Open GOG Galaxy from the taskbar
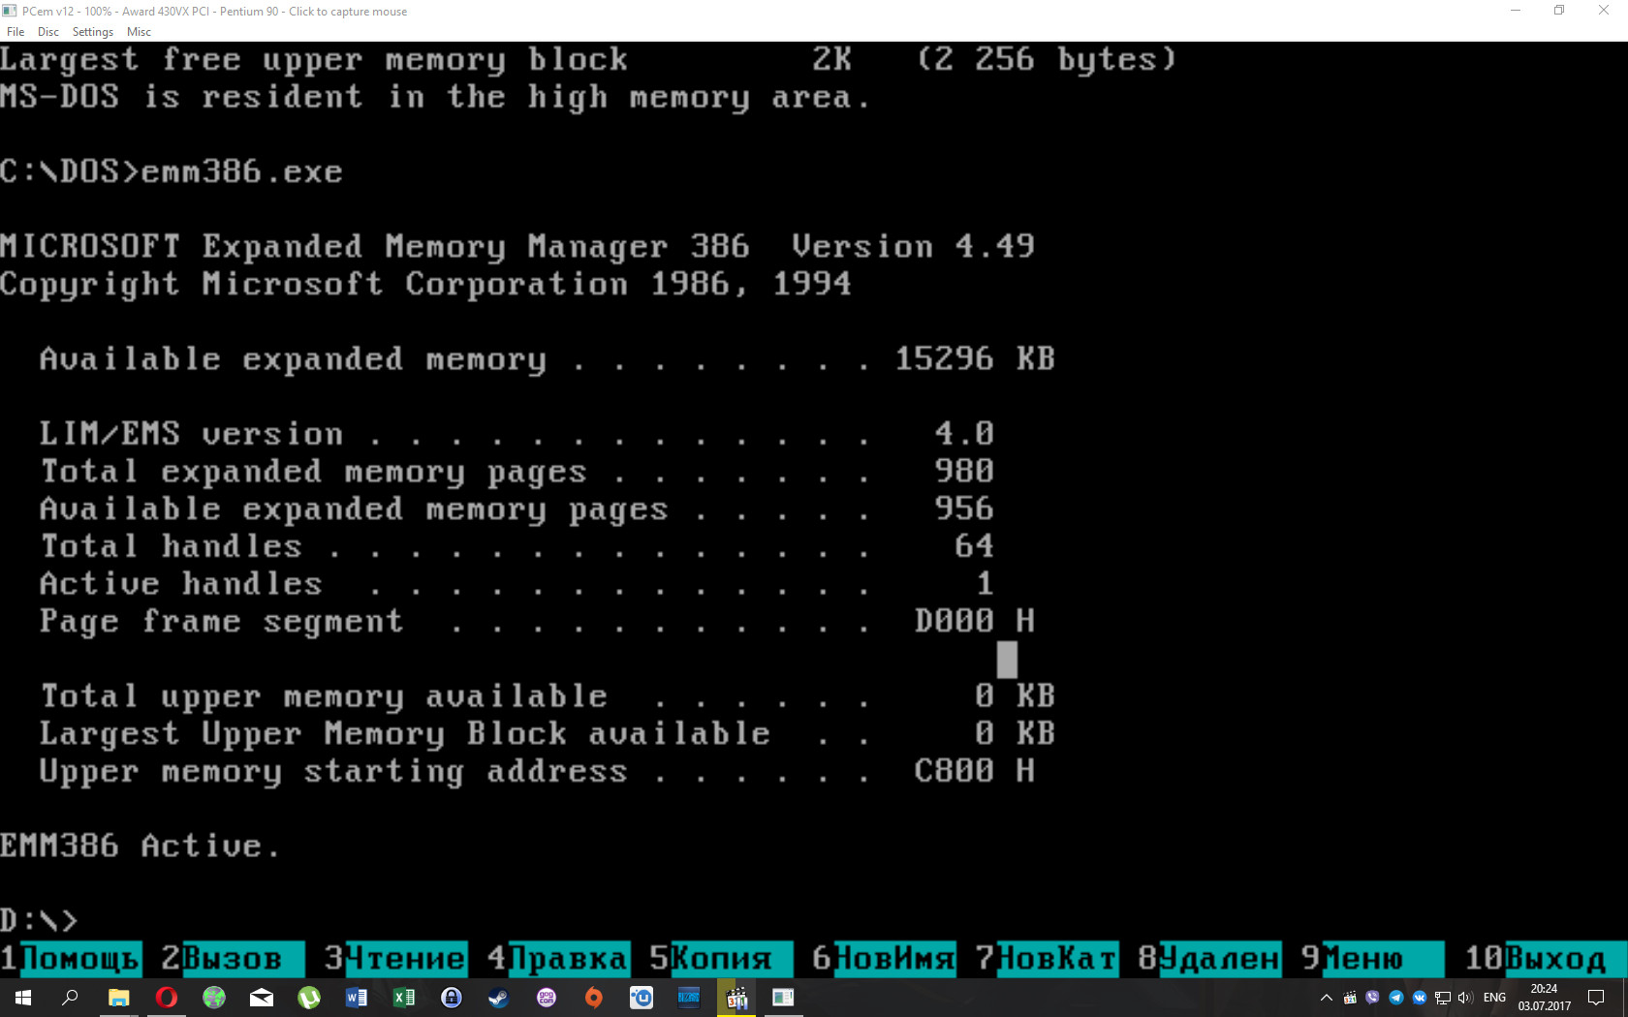 pos(546,998)
